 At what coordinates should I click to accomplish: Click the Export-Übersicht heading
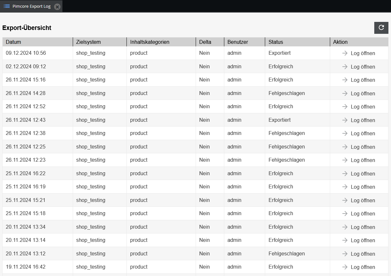pyautogui.click(x=27, y=28)
